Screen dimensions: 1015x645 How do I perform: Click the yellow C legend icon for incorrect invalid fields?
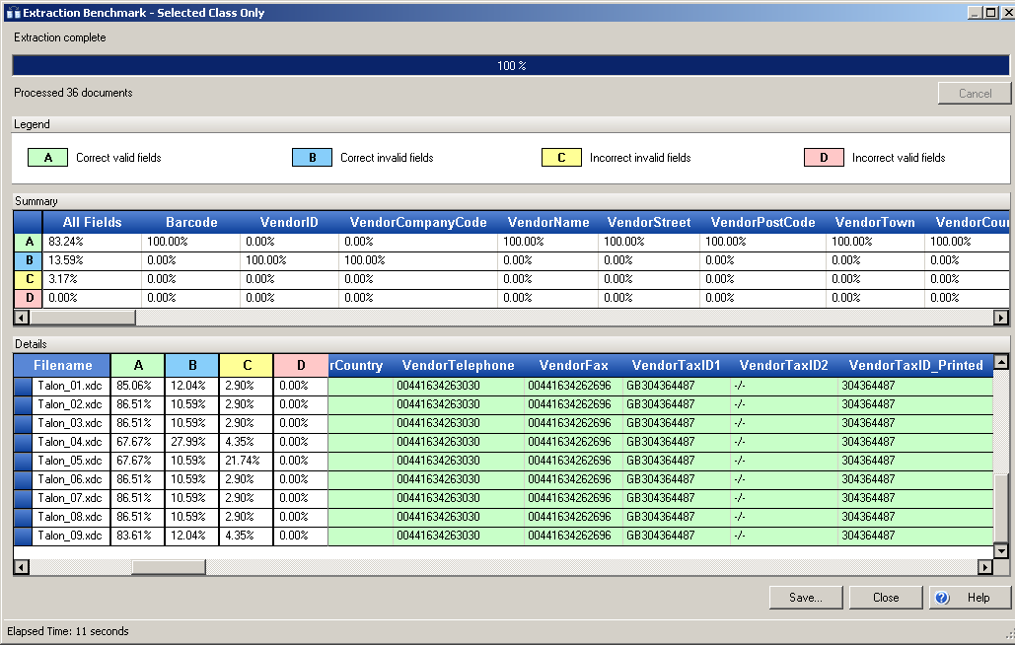click(x=562, y=157)
